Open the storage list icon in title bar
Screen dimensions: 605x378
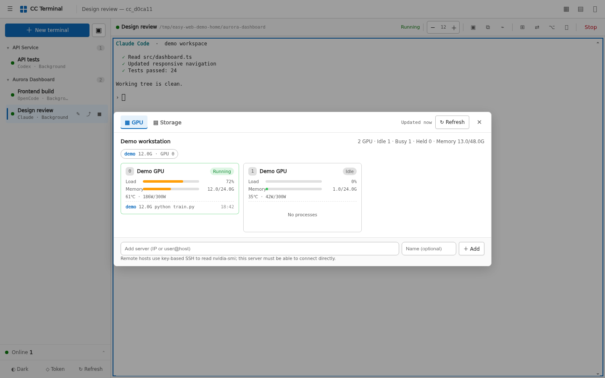(581, 9)
